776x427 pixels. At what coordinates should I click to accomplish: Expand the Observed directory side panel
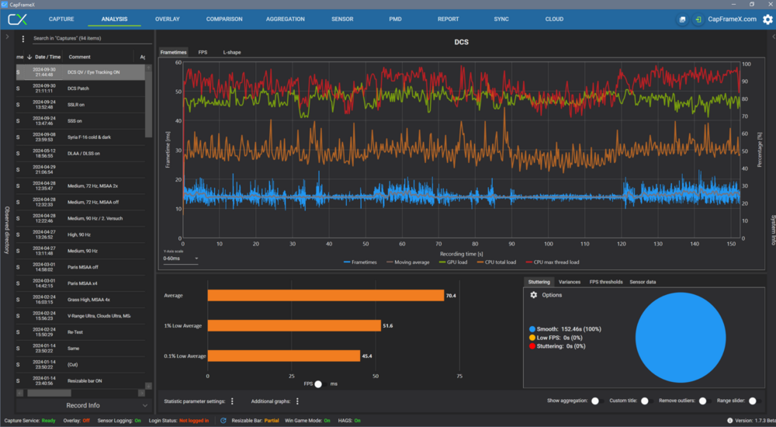(7, 36)
